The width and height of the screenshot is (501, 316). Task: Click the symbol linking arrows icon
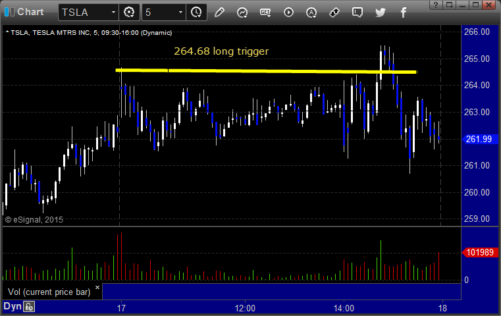[334, 13]
